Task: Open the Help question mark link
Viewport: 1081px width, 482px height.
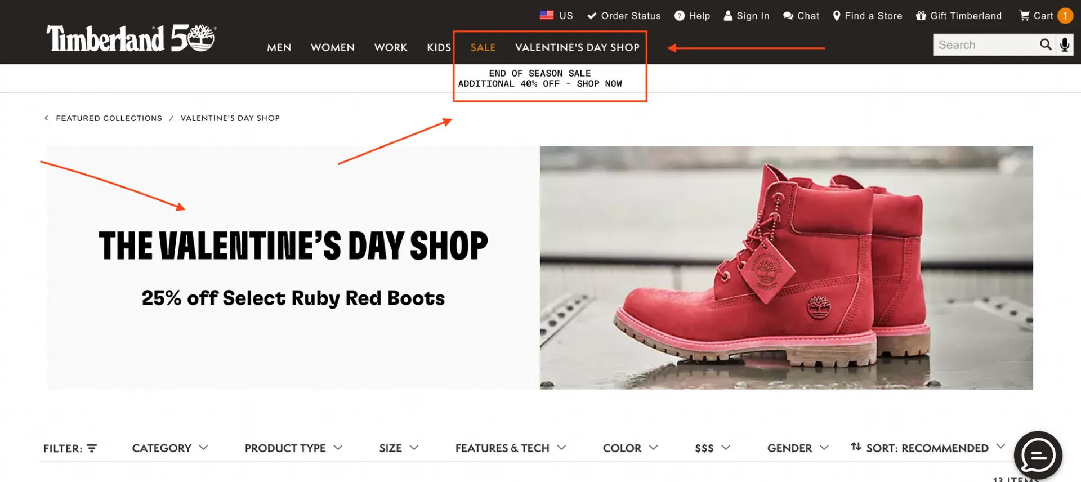Action: tap(692, 16)
